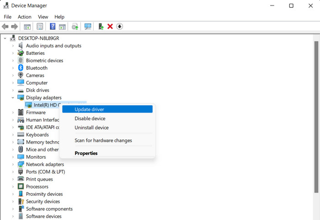Click the Mice and other mouse icon

(21, 149)
